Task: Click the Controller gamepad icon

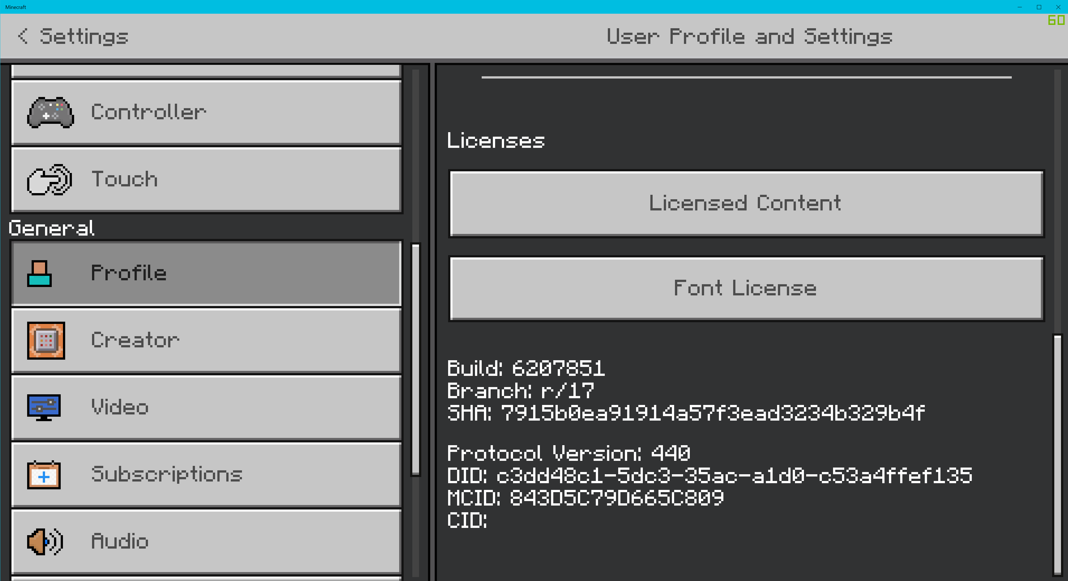Action: [x=50, y=113]
